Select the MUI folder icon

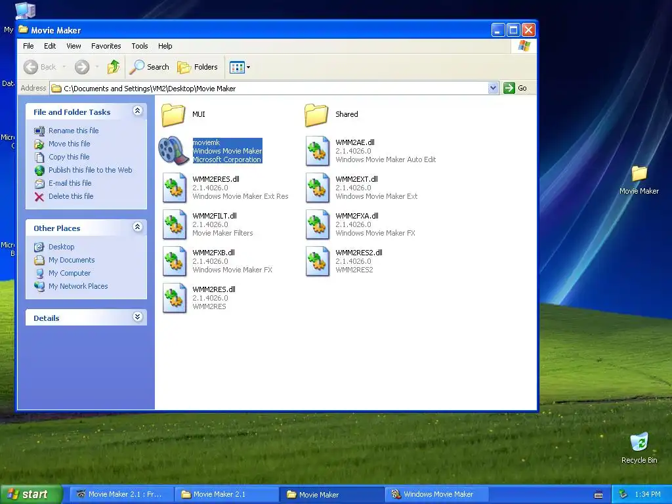(x=173, y=115)
